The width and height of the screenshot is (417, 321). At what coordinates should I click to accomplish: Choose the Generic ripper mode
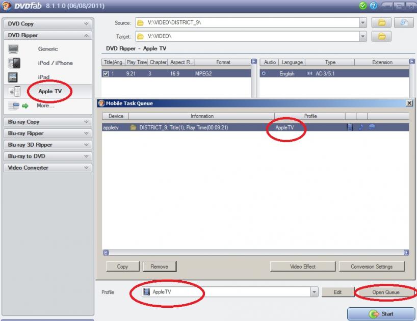click(x=48, y=49)
